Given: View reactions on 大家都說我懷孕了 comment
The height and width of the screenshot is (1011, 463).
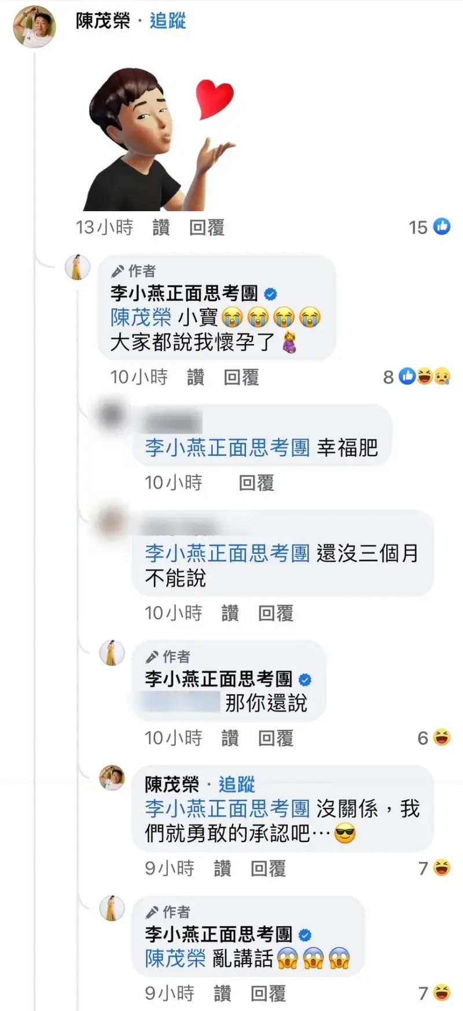Looking at the screenshot, I should [x=417, y=377].
